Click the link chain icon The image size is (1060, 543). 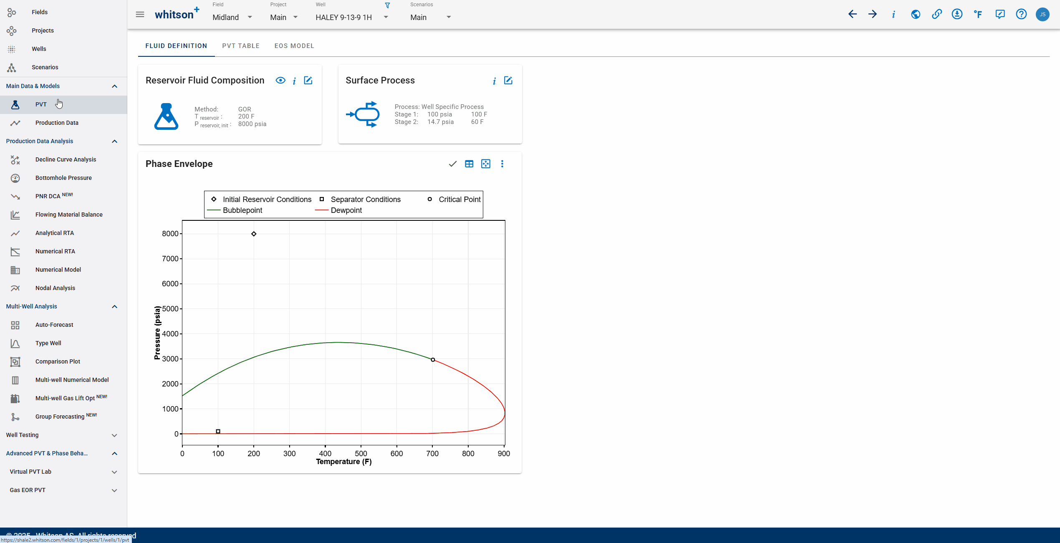(936, 14)
